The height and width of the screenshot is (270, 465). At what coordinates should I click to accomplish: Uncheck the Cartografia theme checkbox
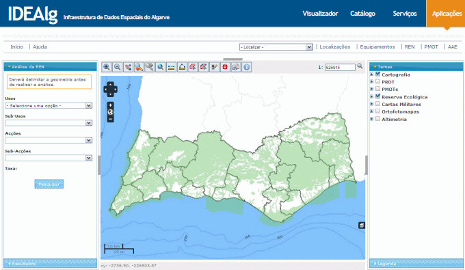point(377,74)
